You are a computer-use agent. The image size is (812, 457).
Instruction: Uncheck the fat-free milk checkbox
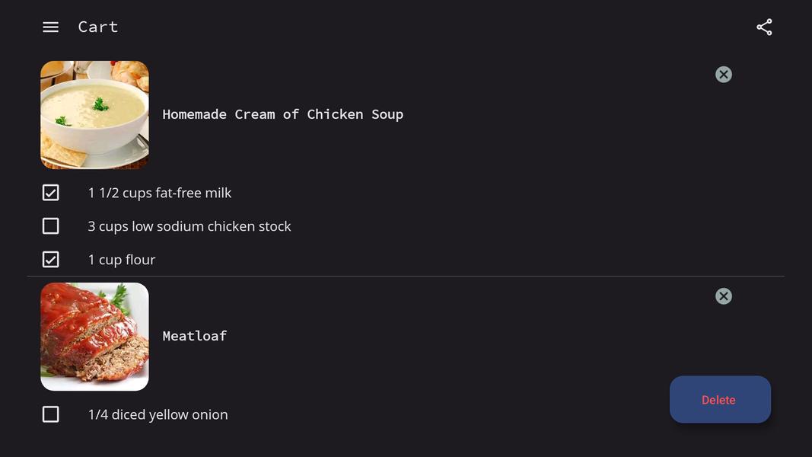tap(51, 193)
